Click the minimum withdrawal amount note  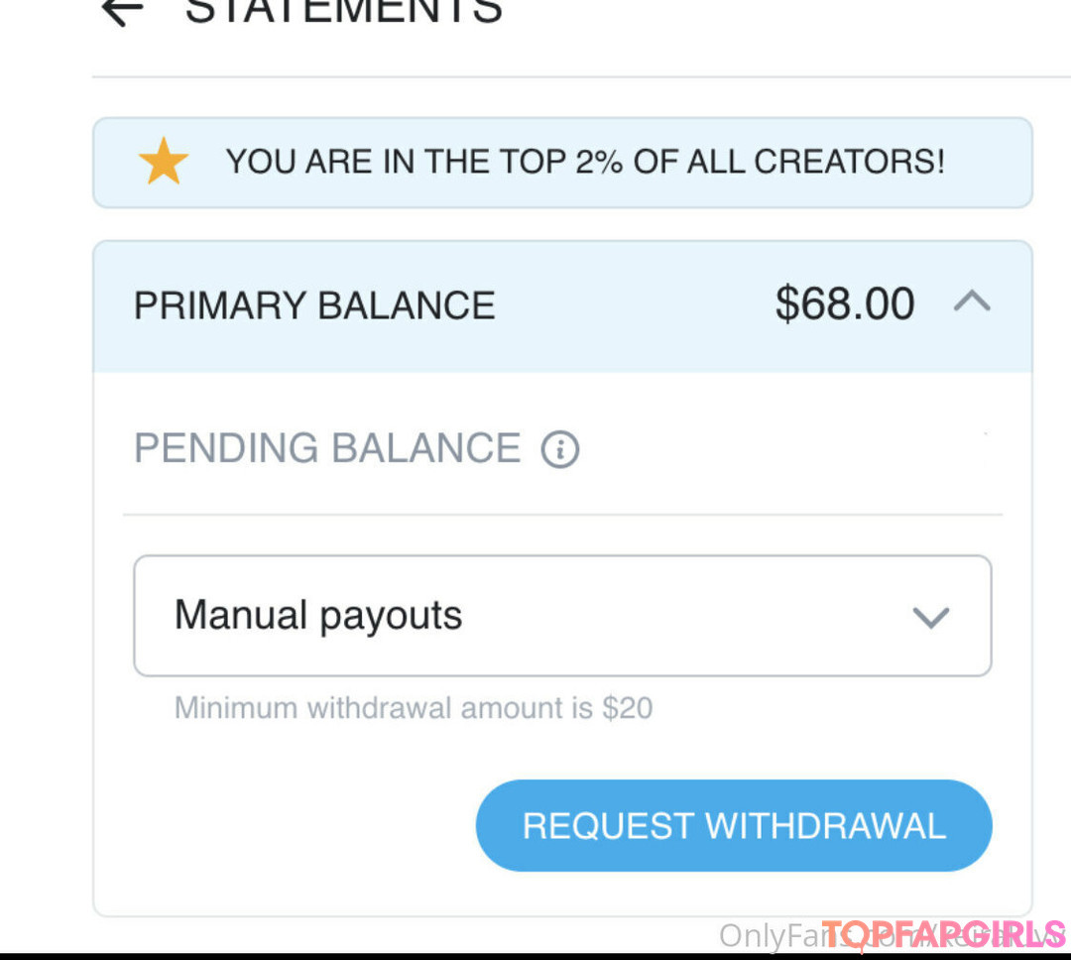414,708
